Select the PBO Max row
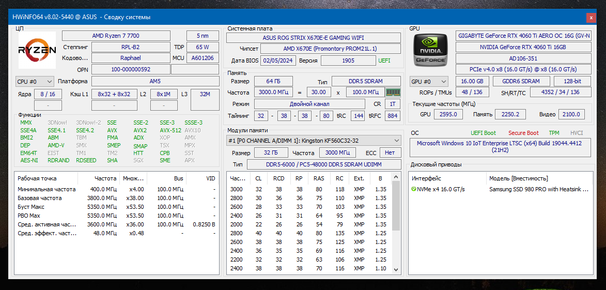606x290 pixels. (x=117, y=216)
